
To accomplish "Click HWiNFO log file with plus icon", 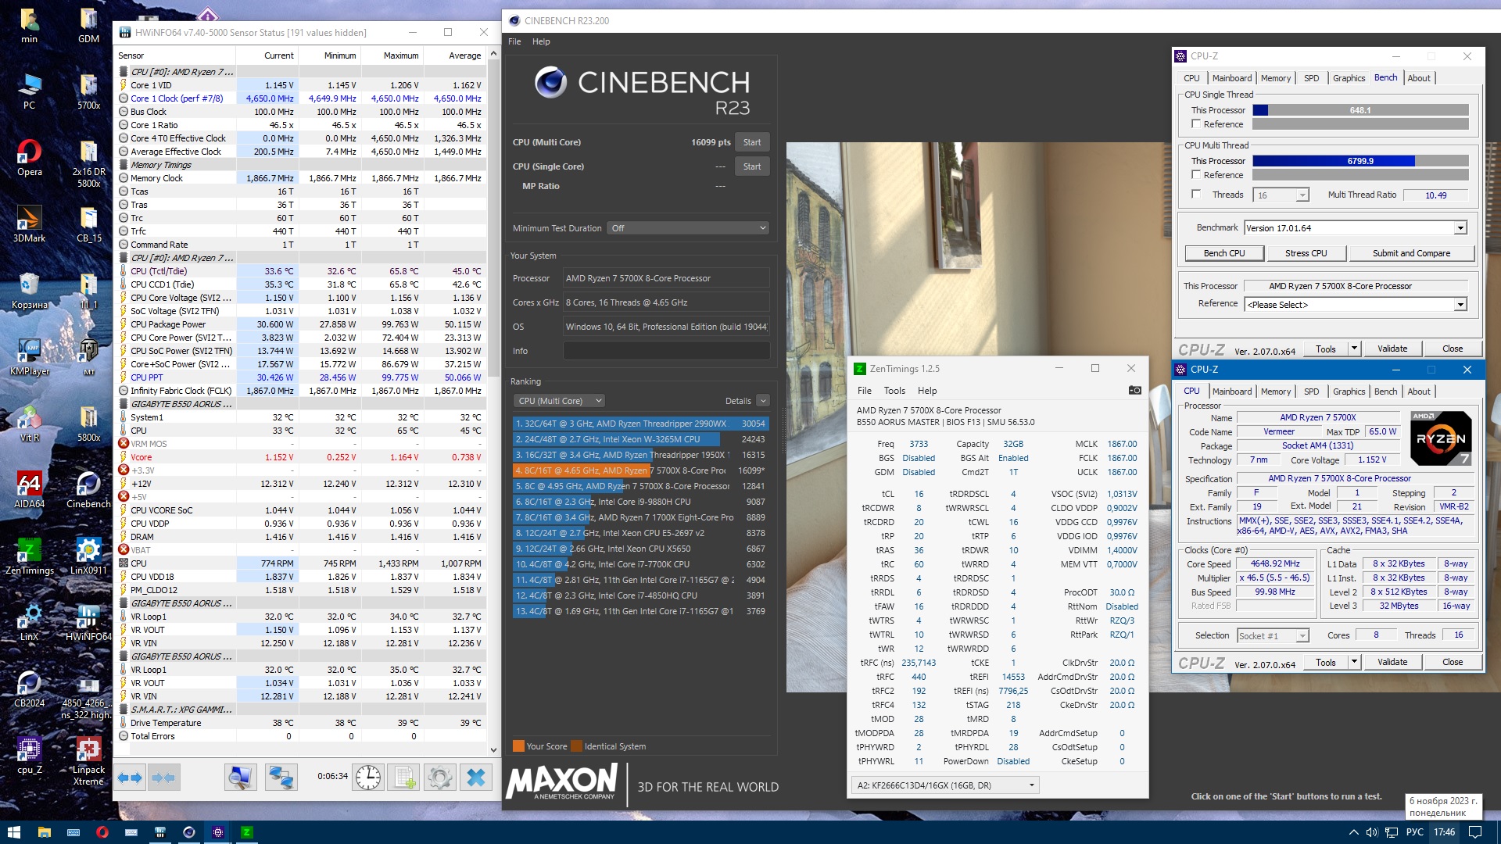I will tap(404, 778).
